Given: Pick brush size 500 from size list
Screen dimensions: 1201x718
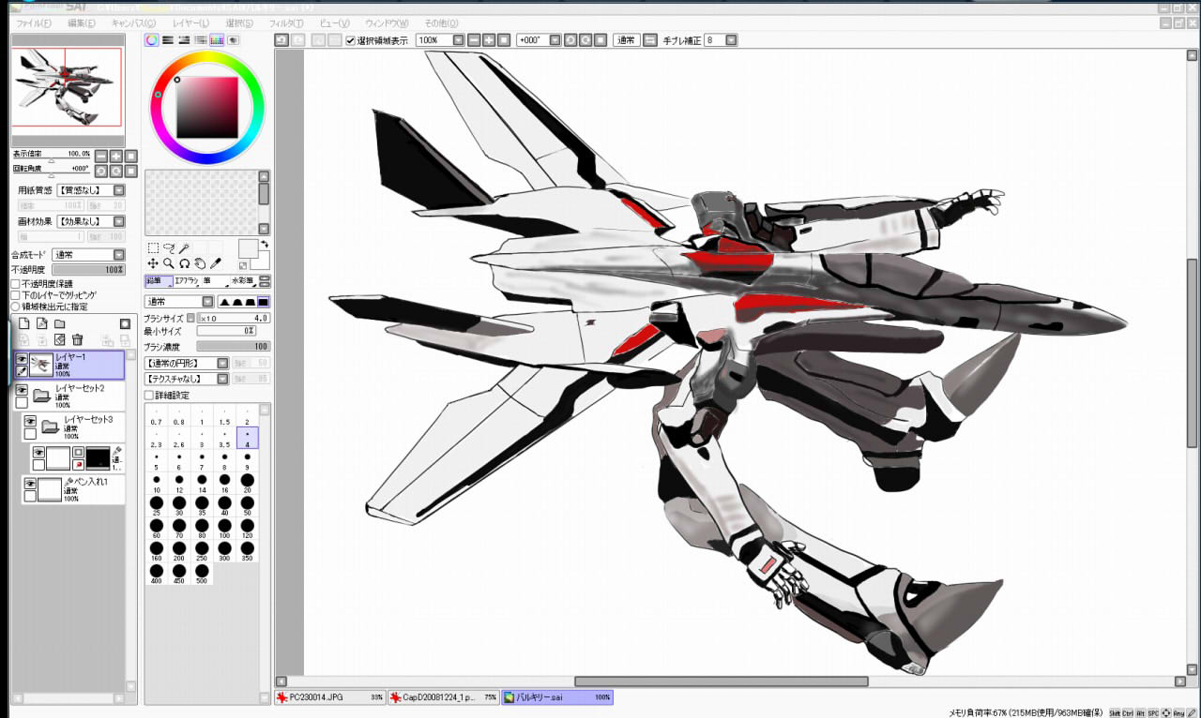Looking at the screenshot, I should 202,573.
